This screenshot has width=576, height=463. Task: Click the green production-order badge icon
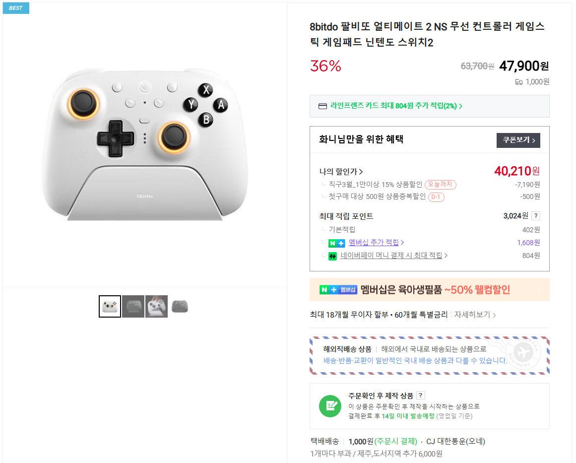tap(330, 406)
